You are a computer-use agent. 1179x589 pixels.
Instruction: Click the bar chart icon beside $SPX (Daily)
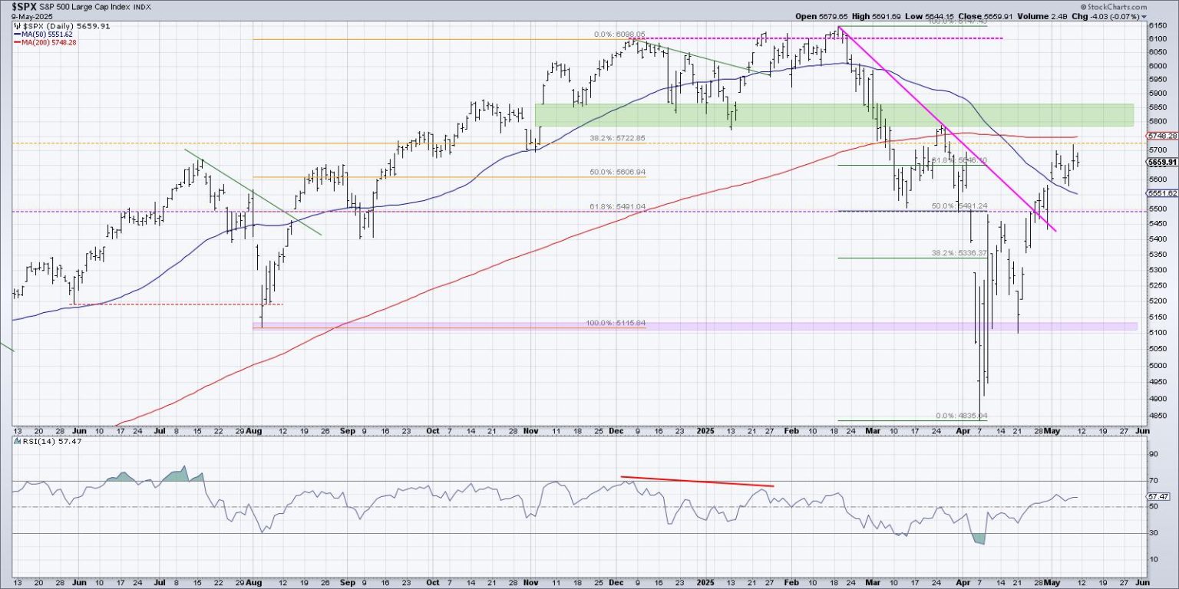click(15, 25)
